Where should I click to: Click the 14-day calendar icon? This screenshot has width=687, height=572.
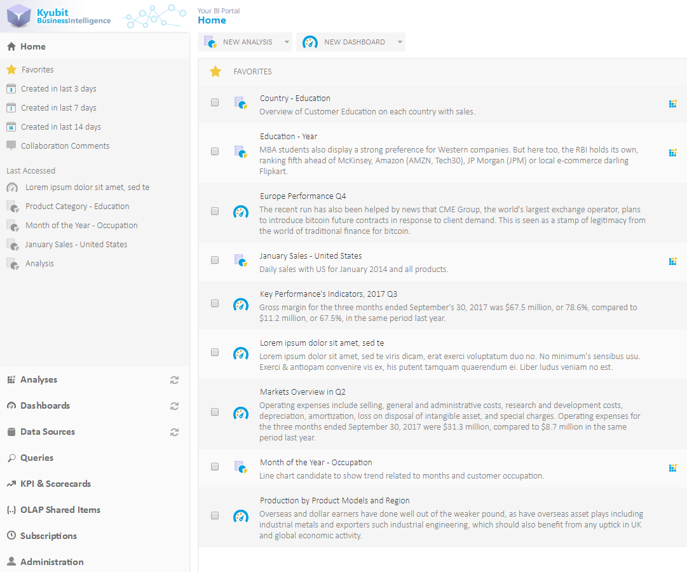11,126
